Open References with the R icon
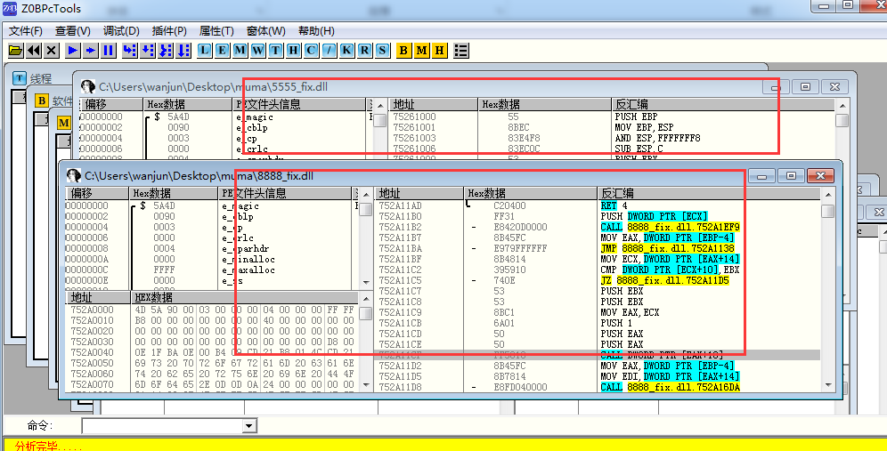The width and height of the screenshot is (887, 451). point(365,51)
